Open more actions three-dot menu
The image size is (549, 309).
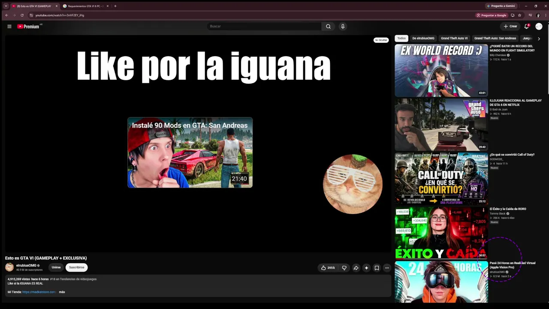[x=387, y=268]
